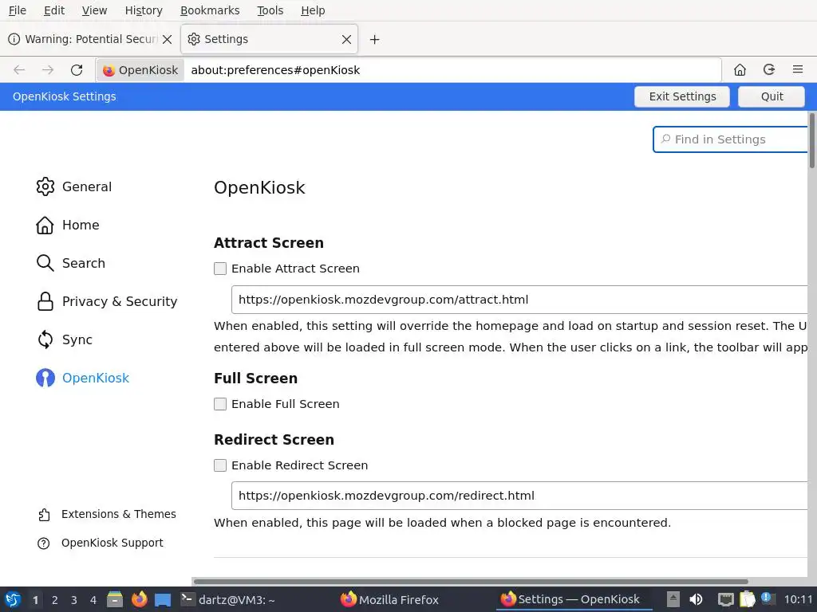The image size is (817, 612).
Task: Click the horizontal scrollbar at bottom
Action: coord(471,581)
